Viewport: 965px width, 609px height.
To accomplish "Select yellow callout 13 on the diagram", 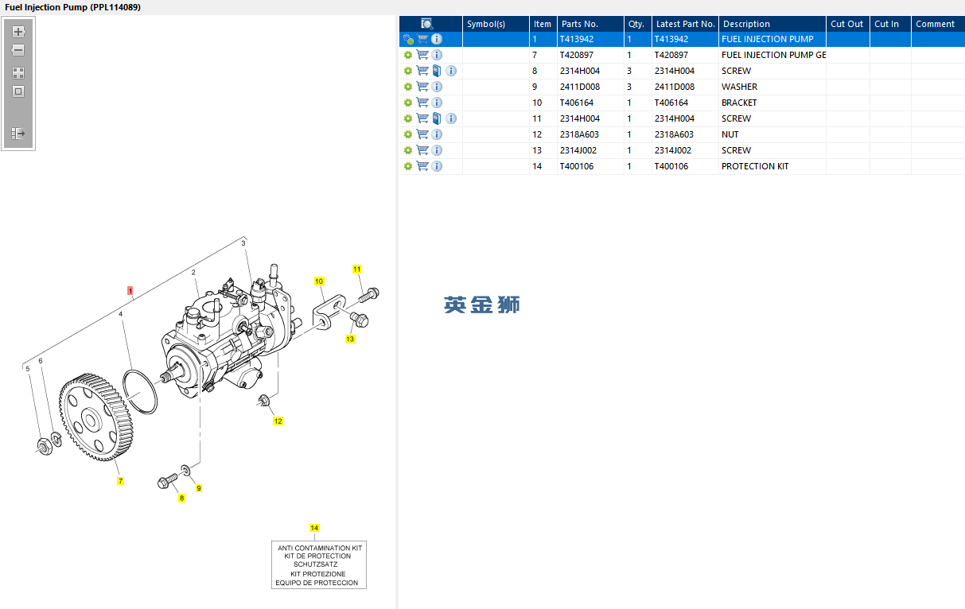I will [x=350, y=339].
